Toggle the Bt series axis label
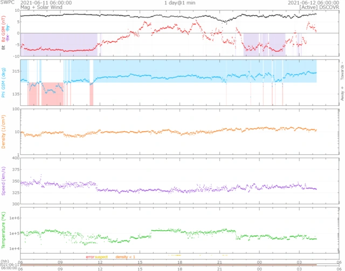The width and height of the screenshot is (345, 271). [x=4, y=47]
